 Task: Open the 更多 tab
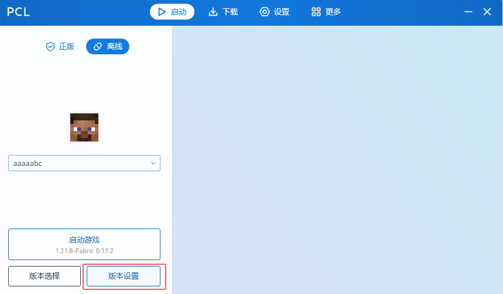tap(326, 12)
